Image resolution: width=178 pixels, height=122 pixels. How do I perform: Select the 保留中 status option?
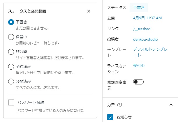[x=11, y=37]
